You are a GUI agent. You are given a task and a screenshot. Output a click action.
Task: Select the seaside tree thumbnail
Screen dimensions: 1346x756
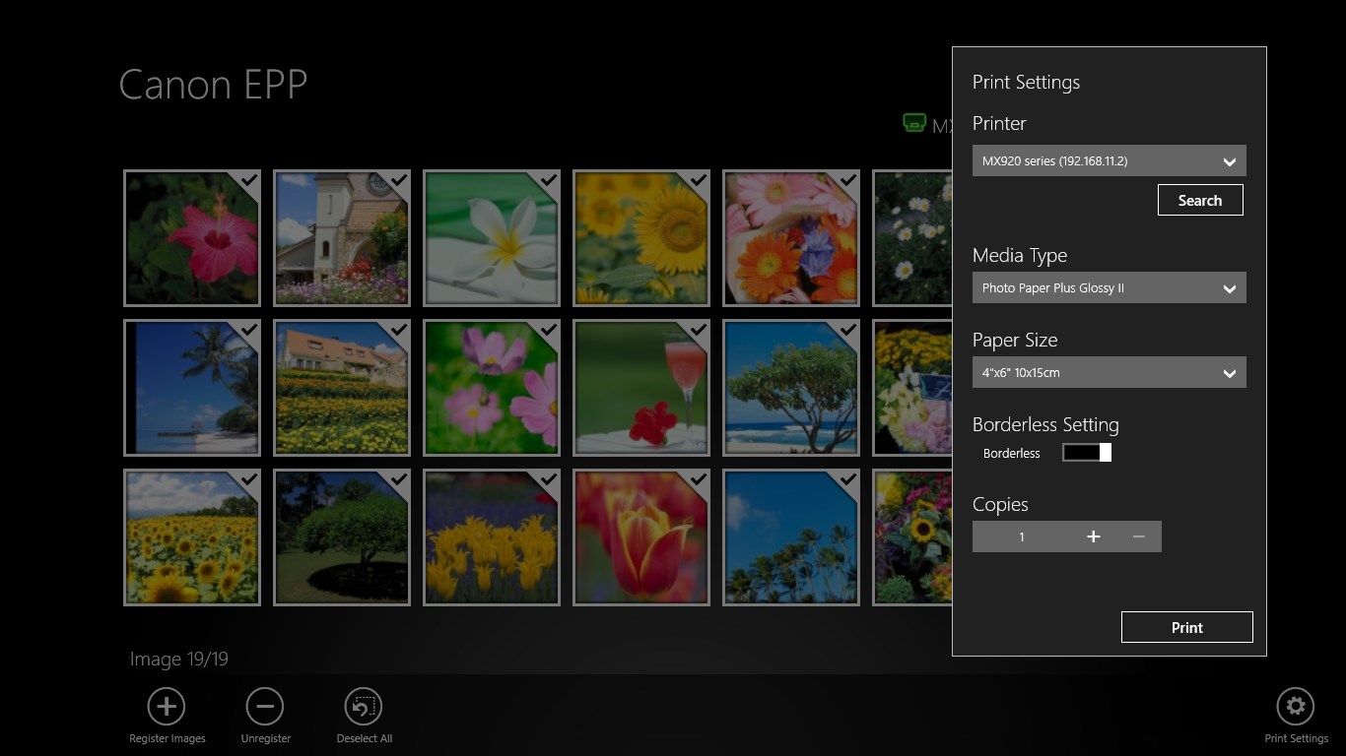791,388
